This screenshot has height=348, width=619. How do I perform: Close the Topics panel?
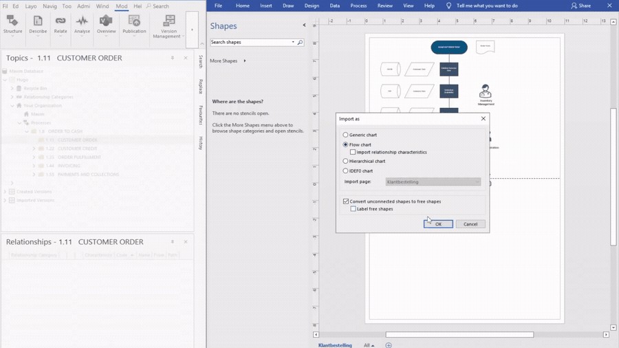pos(186,58)
